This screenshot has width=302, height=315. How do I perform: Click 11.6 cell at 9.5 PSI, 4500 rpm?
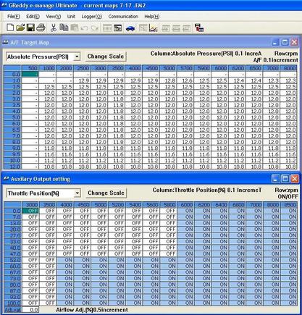coord(151,154)
